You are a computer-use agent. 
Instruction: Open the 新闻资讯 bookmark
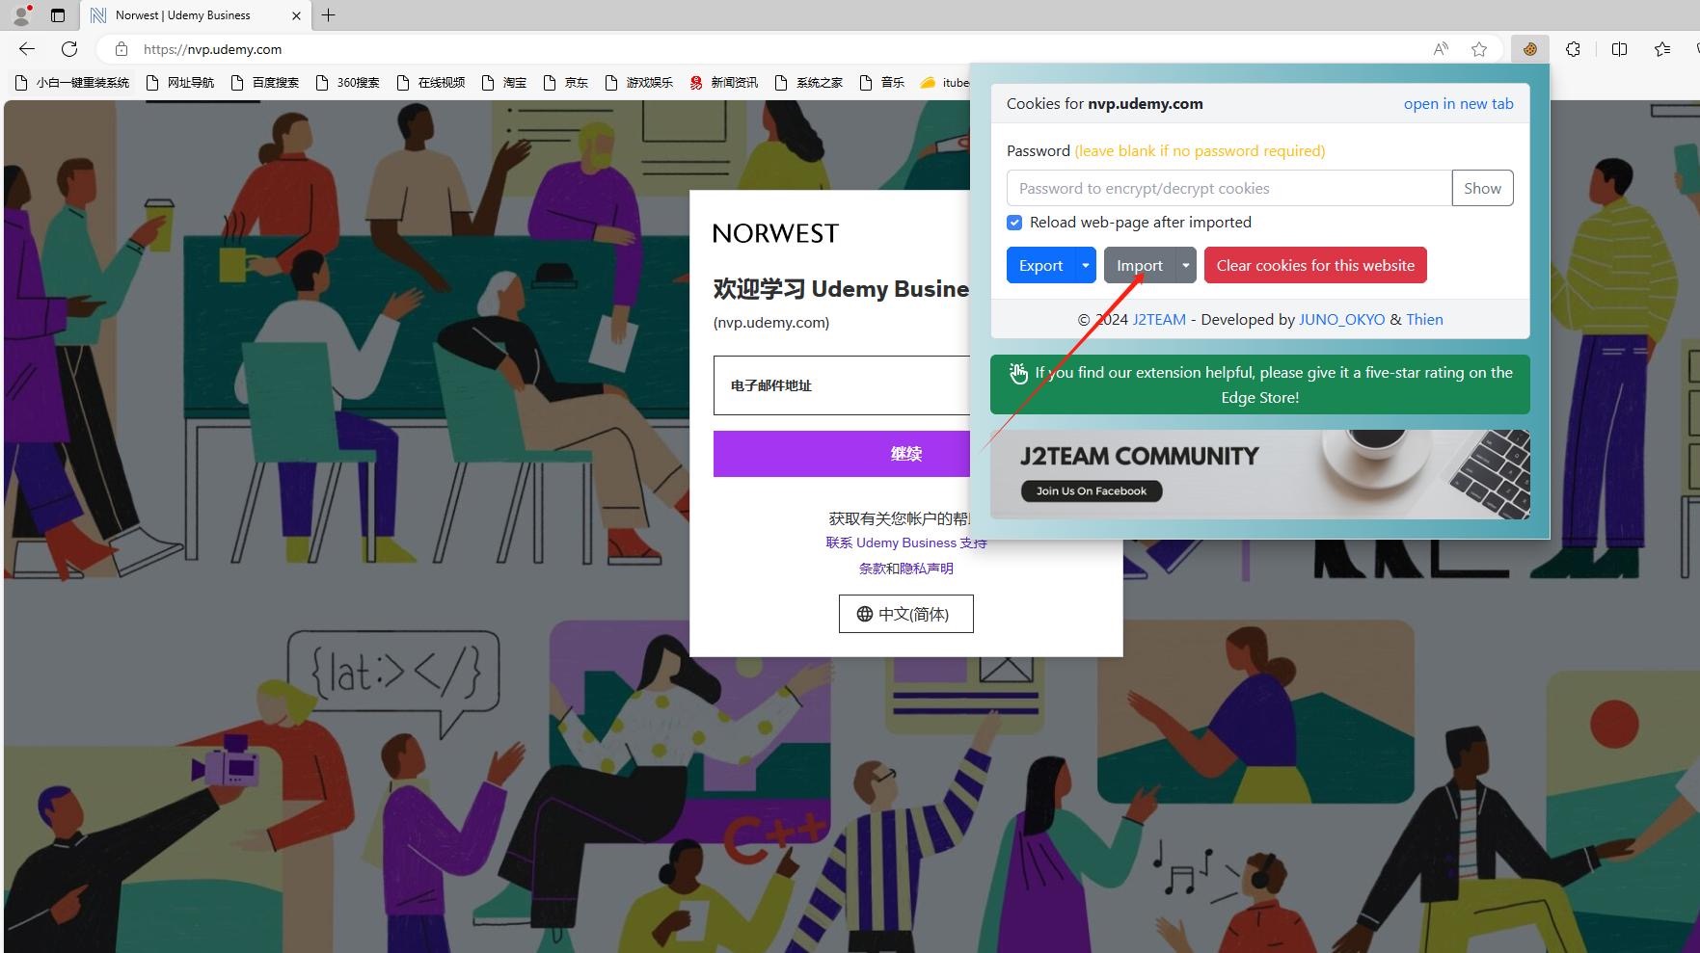tap(724, 83)
